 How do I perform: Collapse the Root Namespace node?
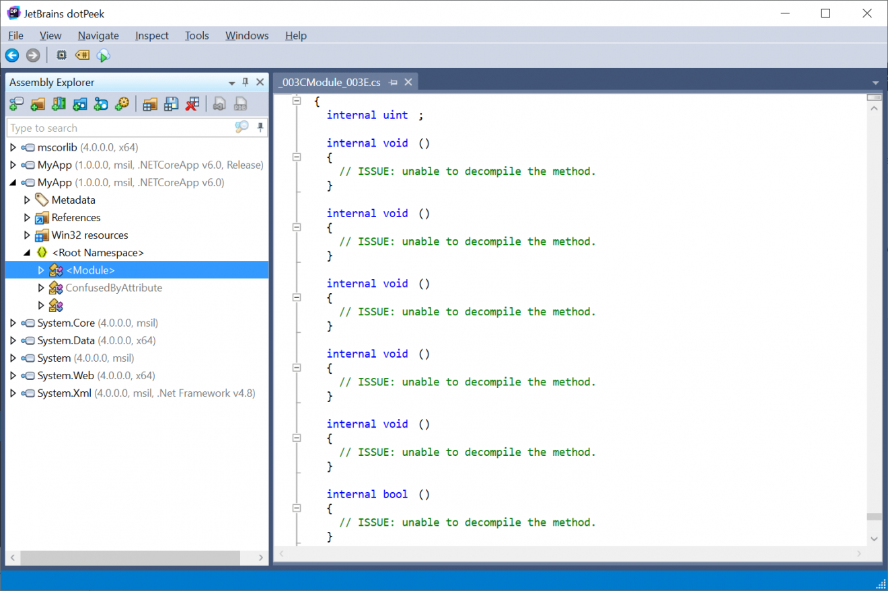pos(27,252)
